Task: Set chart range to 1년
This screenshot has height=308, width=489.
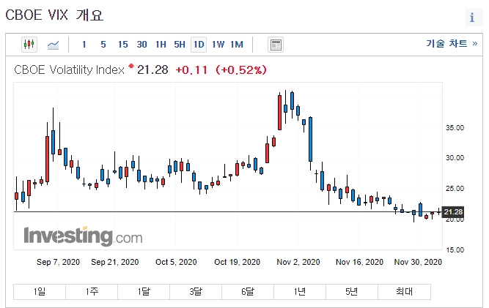Action: pos(300,291)
